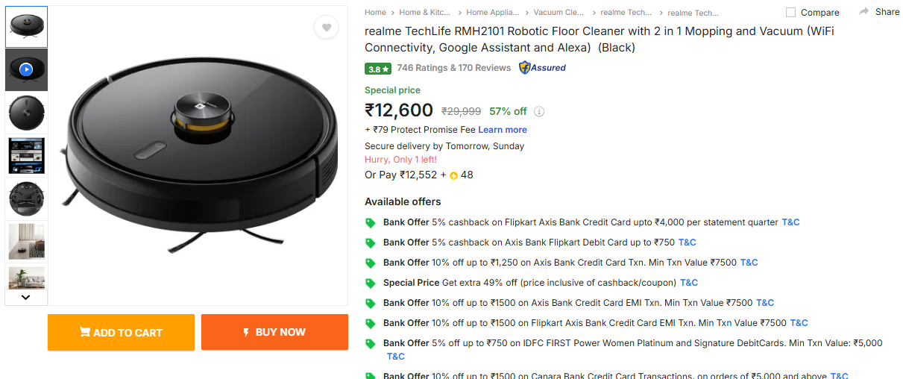
Task: Select the first product thumbnail image
Action: click(x=26, y=27)
